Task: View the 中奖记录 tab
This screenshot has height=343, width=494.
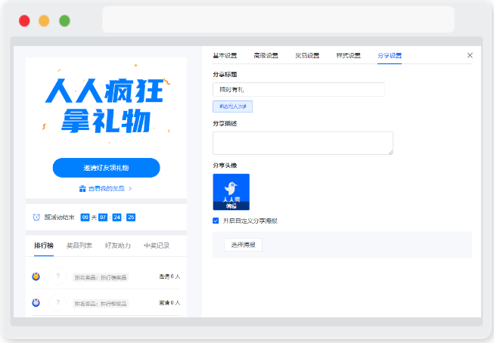Action: pos(157,246)
